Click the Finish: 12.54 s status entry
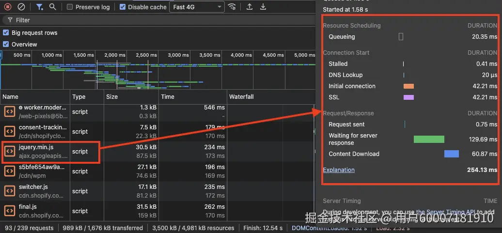502x233 pixels. pos(263,228)
